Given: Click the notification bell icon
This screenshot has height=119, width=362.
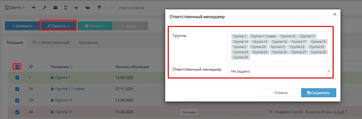Looking at the screenshot, I should (x=110, y=7).
